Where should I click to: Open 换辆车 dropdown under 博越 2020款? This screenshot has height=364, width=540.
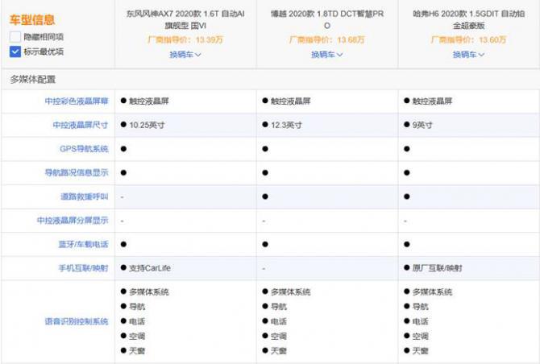327,55
